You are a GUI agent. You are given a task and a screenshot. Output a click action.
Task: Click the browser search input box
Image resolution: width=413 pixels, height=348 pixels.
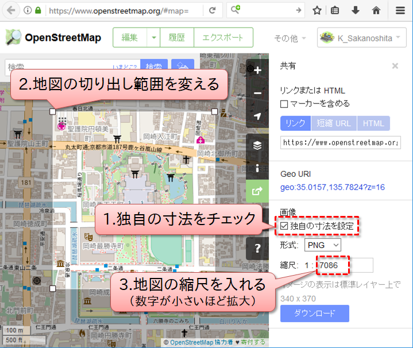[x=267, y=10]
